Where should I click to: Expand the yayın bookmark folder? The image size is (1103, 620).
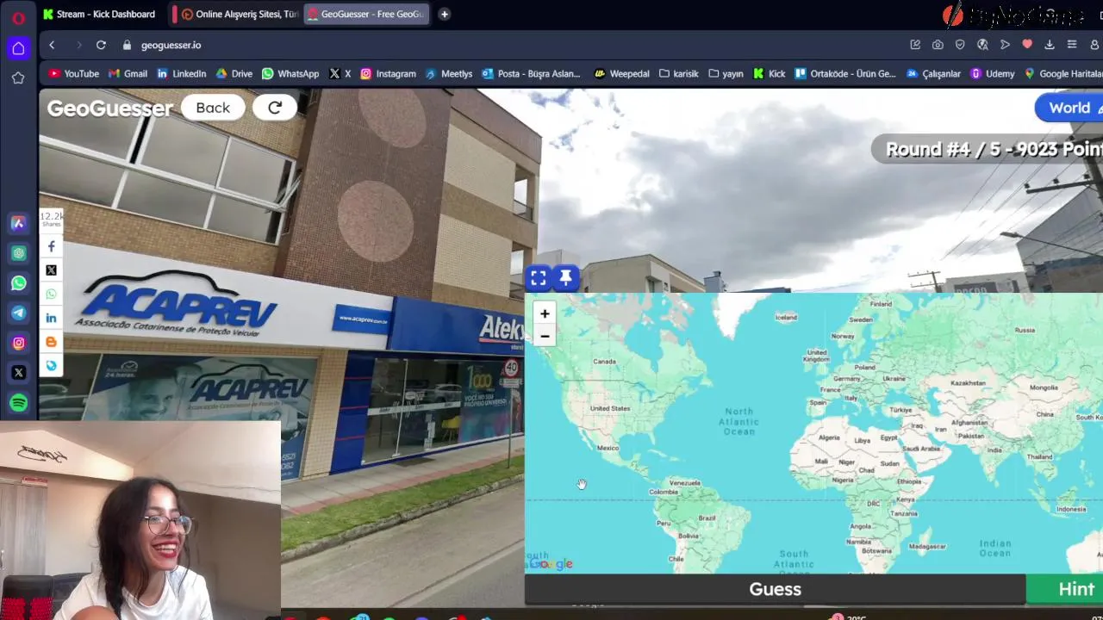pos(726,74)
